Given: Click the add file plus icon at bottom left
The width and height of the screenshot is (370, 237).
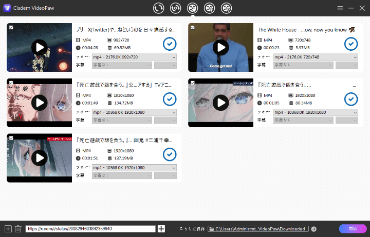Looking at the screenshot, I should coord(8,229).
